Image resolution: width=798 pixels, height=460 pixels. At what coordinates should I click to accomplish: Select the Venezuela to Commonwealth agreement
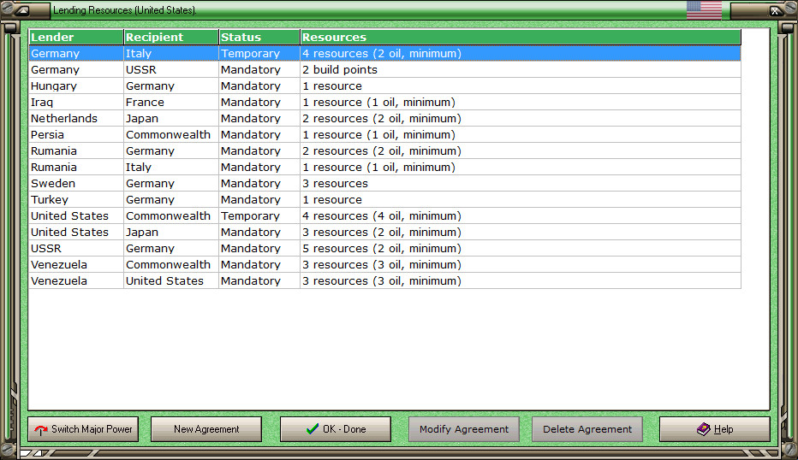click(x=384, y=265)
